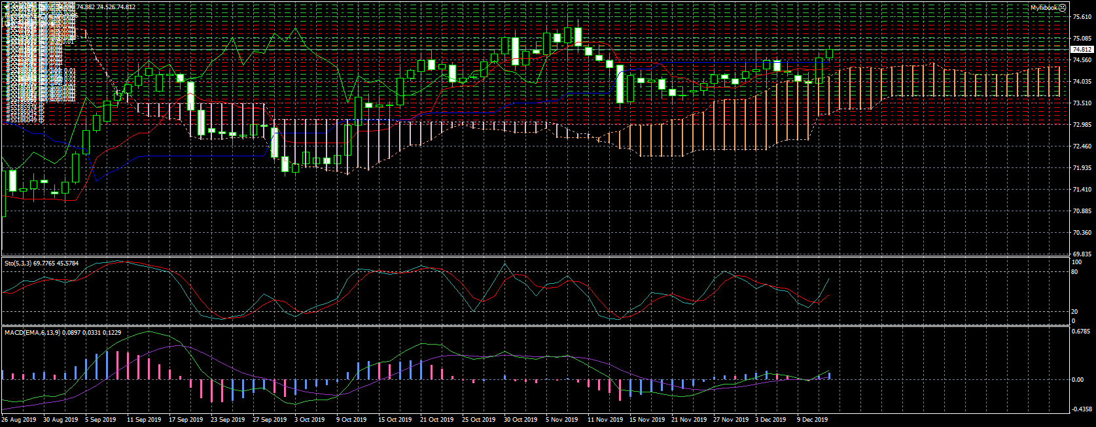Click the 69.835 price scale label
The width and height of the screenshot is (1096, 427).
pos(1082,254)
